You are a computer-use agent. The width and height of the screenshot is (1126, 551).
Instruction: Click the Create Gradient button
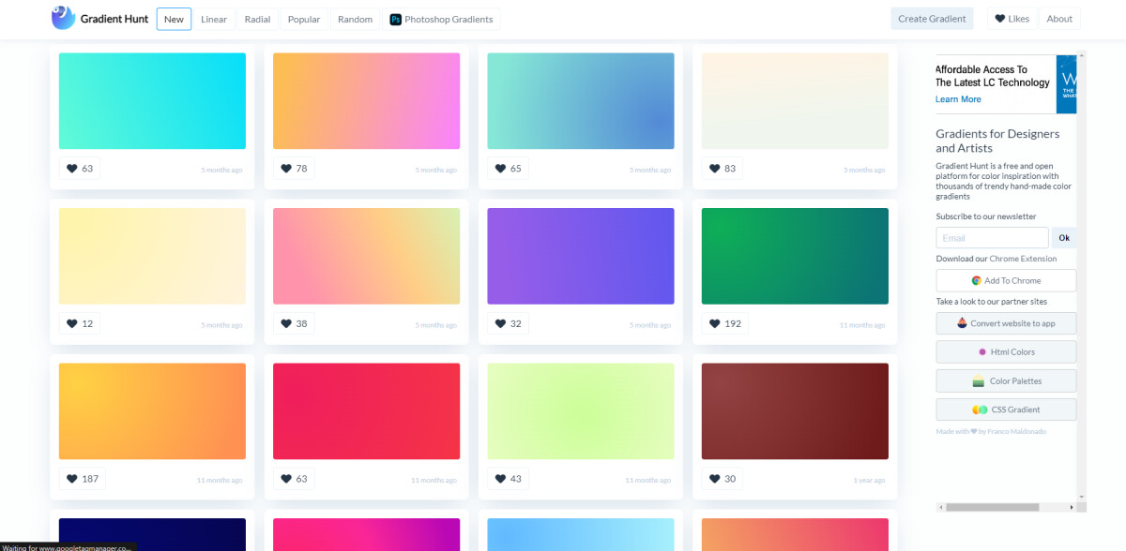[932, 18]
